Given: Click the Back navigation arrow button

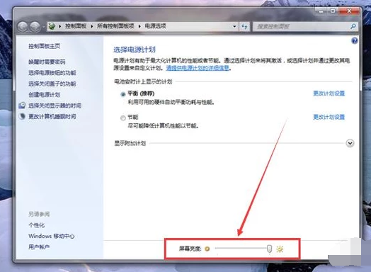Looking at the screenshot, I should pos(23,26).
